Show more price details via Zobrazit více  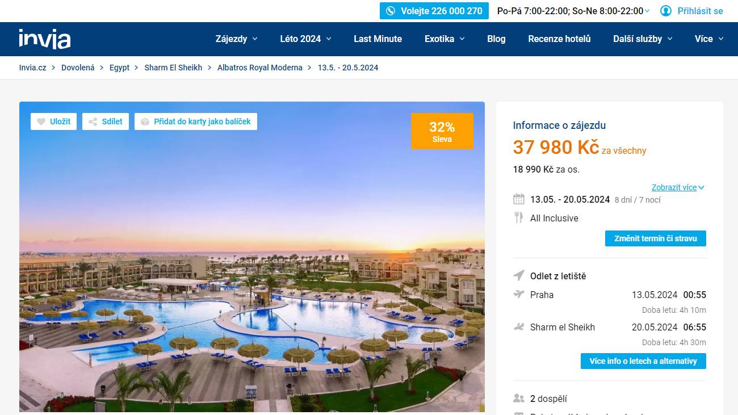coord(678,187)
